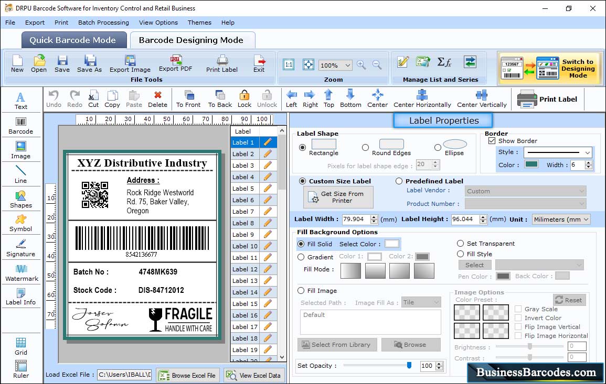Open the Product Number dropdown

pos(525,203)
